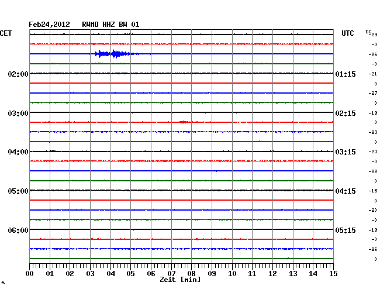Click minute tick label 06 on time axis
This screenshot has width=380, height=289.
click(x=151, y=274)
